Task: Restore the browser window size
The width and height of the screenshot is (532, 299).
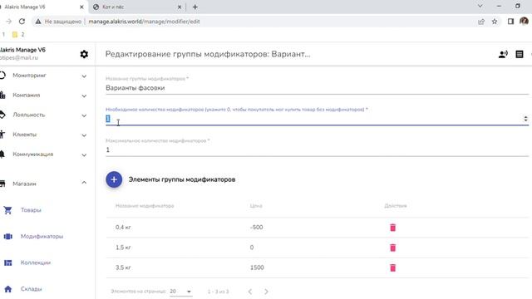Action: pyautogui.click(x=517, y=6)
